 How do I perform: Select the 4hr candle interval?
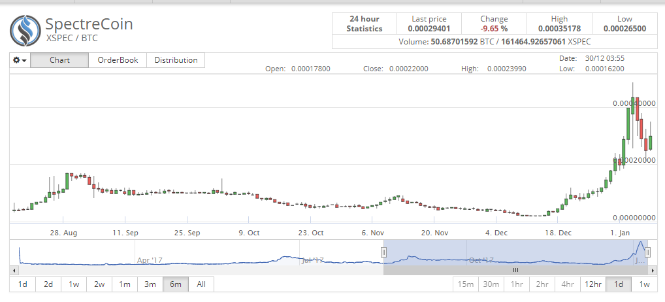point(568,284)
